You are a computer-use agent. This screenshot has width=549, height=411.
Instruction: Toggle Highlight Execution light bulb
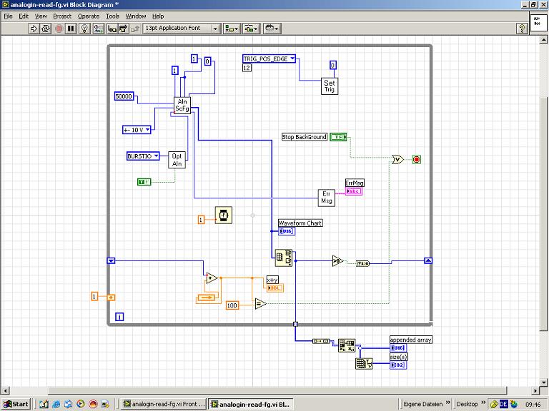coord(85,29)
